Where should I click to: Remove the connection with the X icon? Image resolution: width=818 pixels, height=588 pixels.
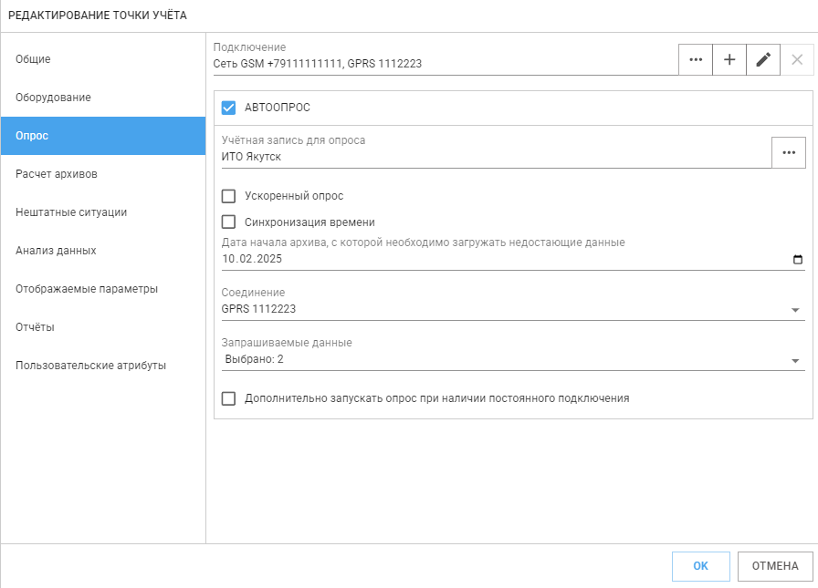(x=797, y=59)
